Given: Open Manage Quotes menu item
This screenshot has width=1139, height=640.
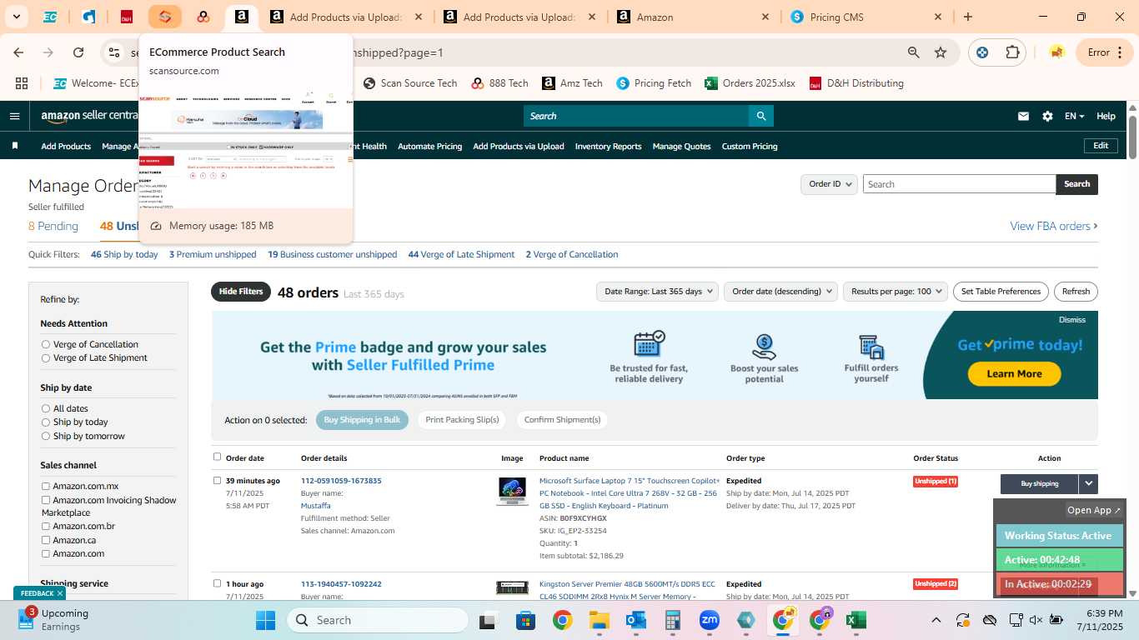Looking at the screenshot, I should click(x=681, y=146).
